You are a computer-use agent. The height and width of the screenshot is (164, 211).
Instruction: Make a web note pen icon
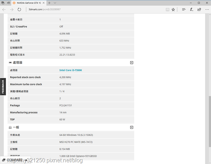(192, 10)
